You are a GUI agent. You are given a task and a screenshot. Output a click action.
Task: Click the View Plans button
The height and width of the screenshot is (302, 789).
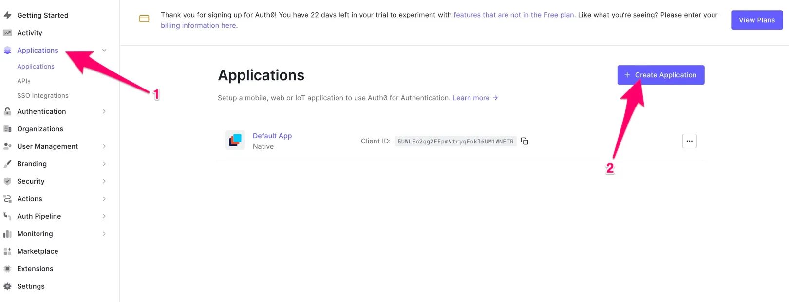757,20
